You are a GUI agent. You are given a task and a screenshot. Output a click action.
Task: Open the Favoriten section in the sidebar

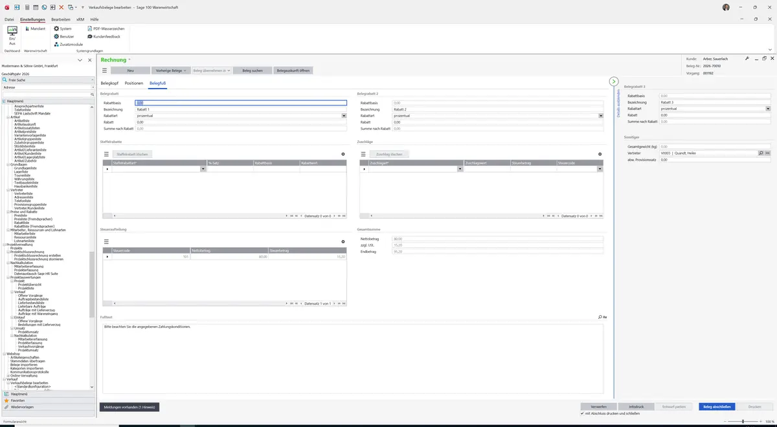pos(49,400)
